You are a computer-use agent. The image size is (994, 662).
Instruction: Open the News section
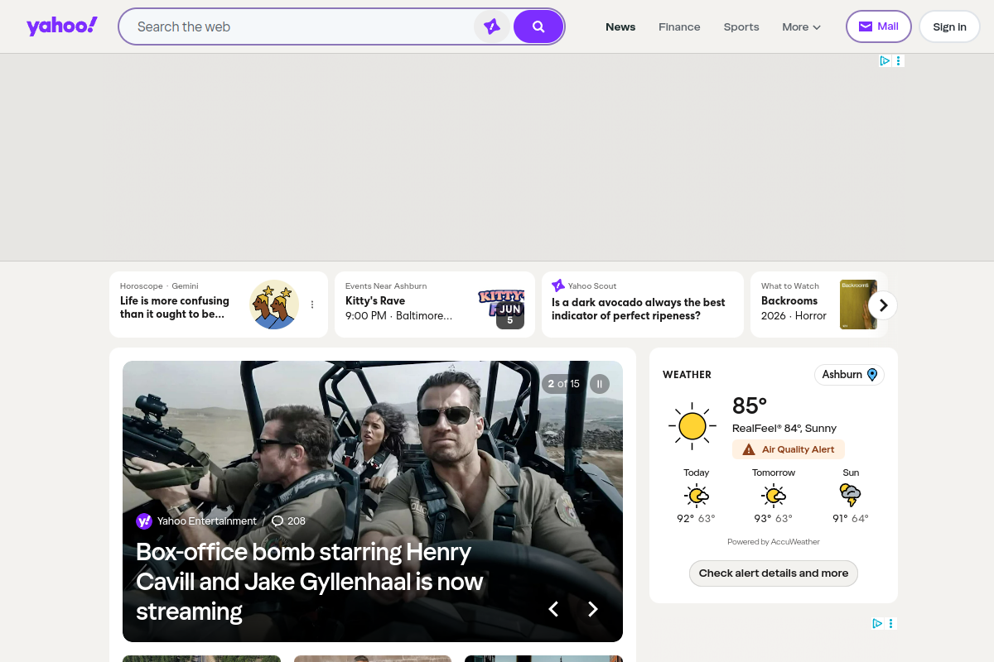coord(620,26)
